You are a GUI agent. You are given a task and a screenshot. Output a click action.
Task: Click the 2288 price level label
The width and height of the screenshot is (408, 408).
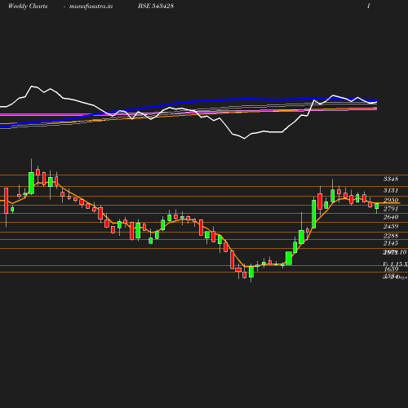click(391, 236)
